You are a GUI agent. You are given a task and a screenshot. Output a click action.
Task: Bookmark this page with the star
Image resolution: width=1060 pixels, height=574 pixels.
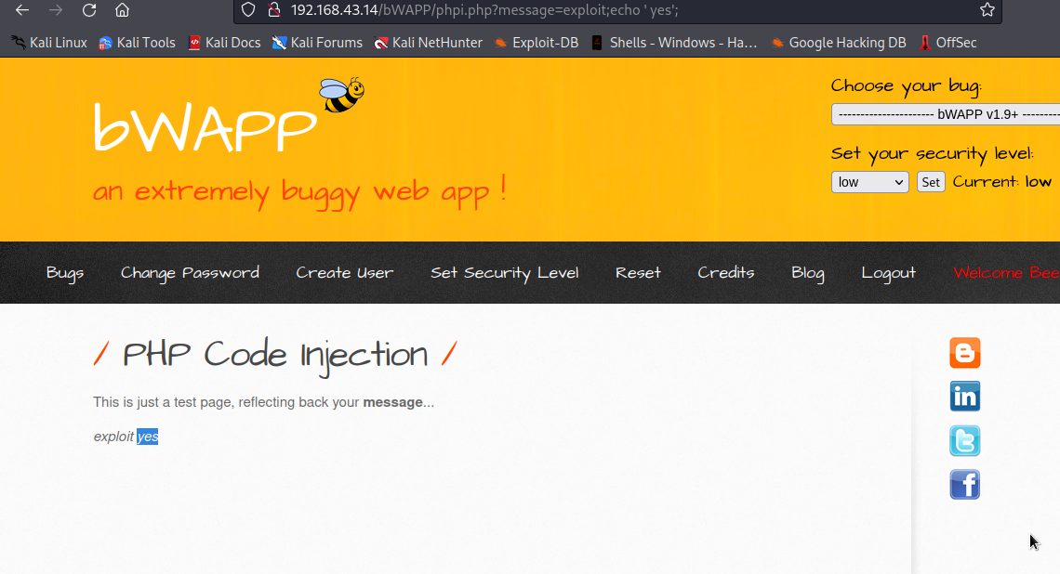987,10
